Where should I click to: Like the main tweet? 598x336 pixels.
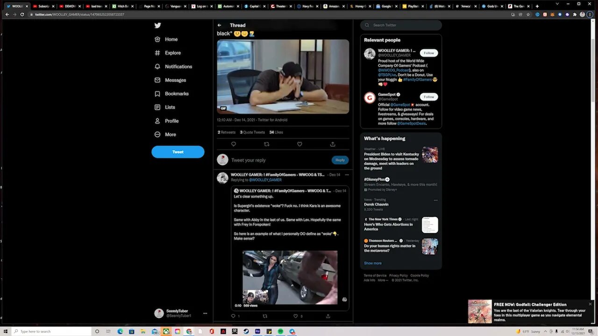(x=299, y=144)
